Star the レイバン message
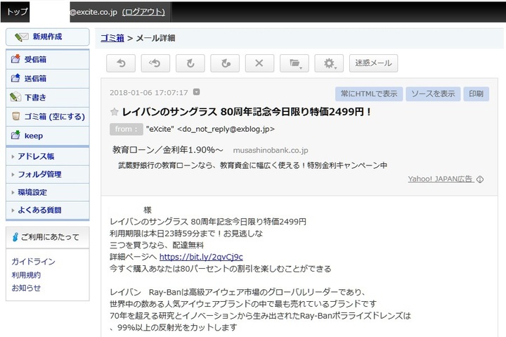506x337 pixels. 114,112
